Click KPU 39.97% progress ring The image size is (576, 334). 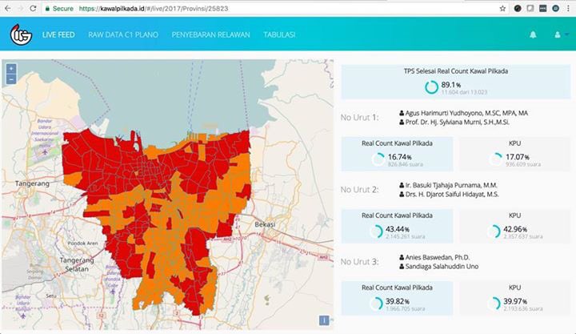pyautogui.click(x=494, y=304)
